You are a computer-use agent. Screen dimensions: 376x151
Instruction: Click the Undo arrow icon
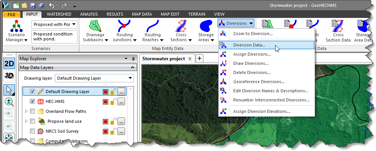click(x=51, y=5)
